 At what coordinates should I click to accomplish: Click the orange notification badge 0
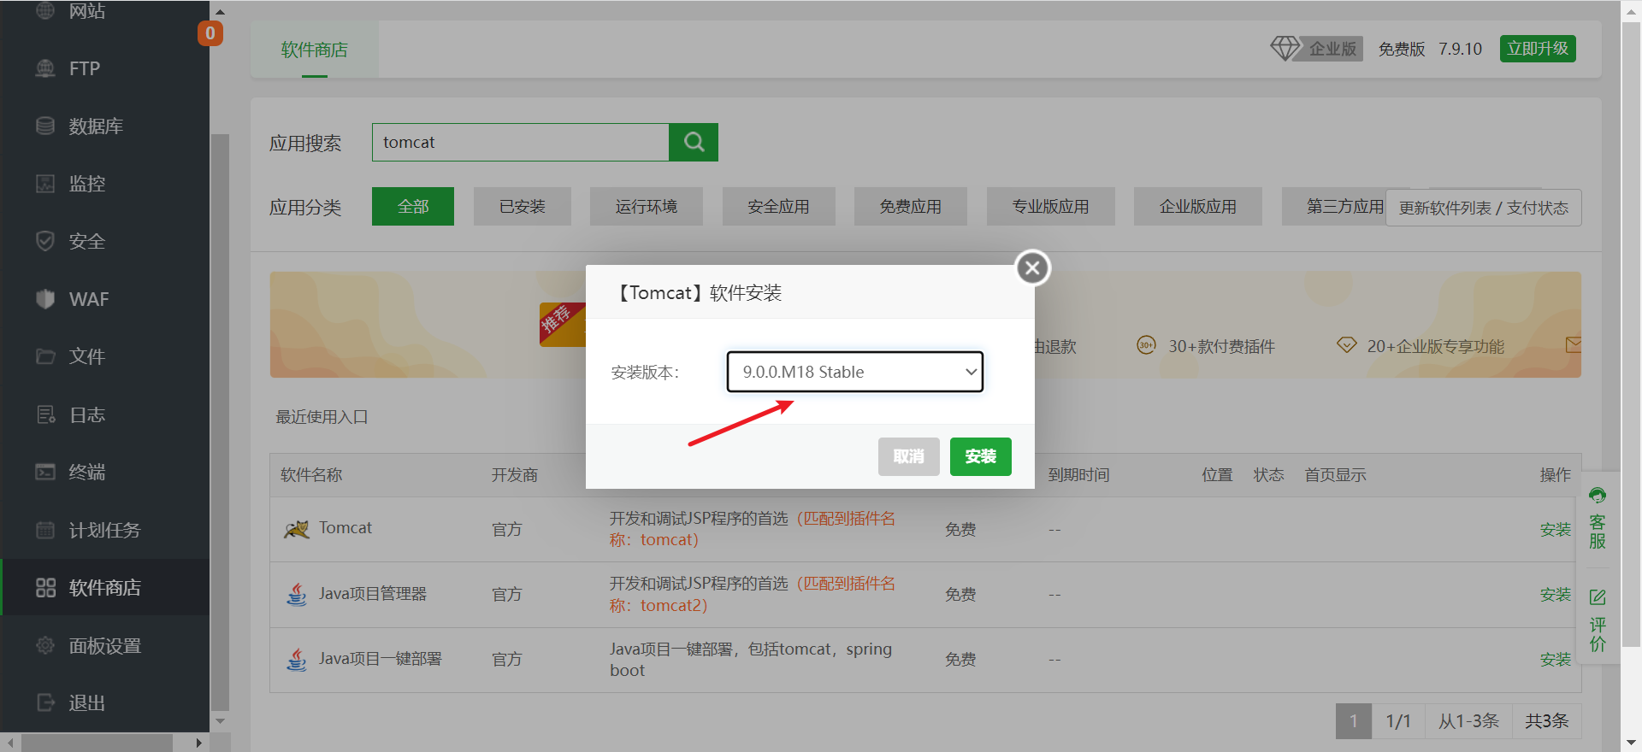click(210, 33)
